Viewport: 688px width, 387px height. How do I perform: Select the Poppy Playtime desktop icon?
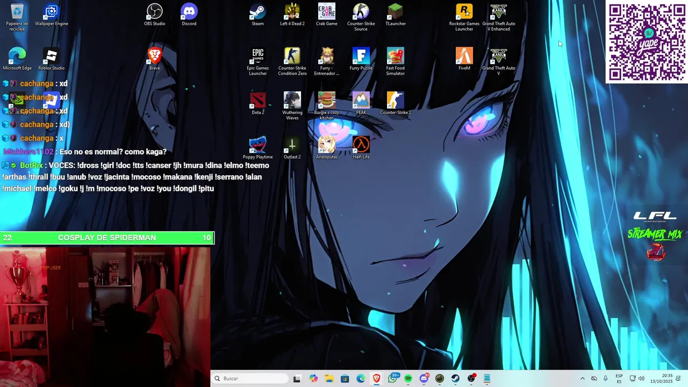pos(258,148)
